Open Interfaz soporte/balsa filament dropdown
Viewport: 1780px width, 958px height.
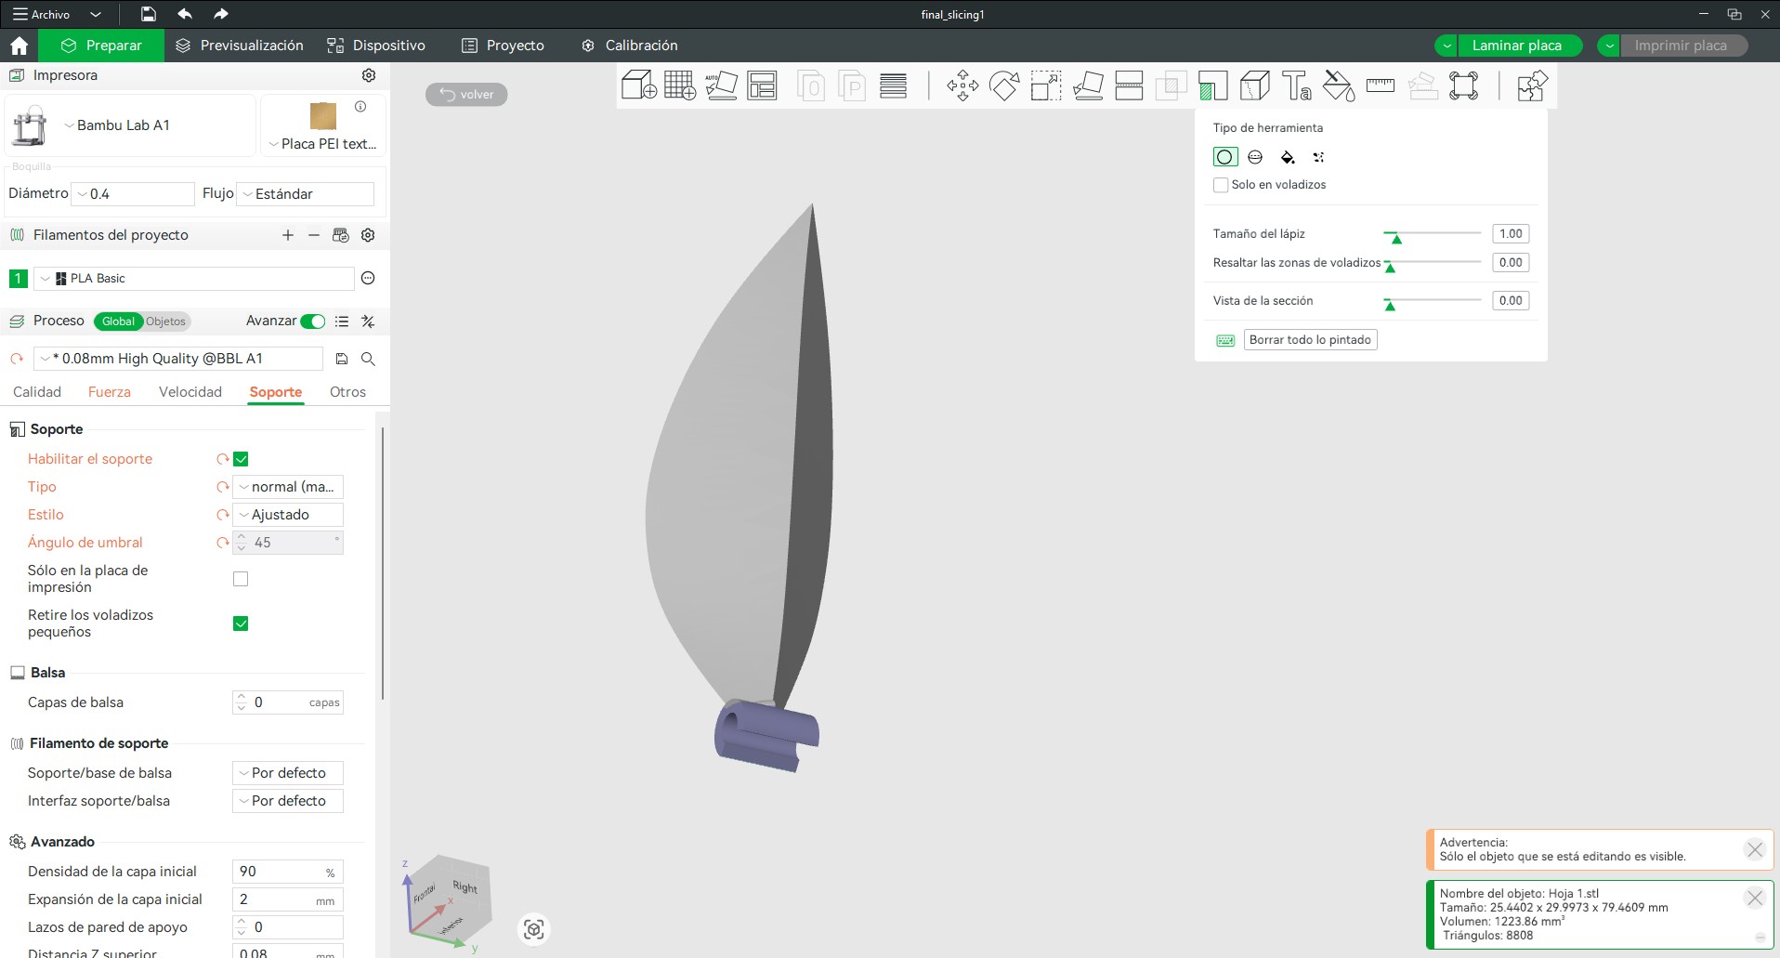[x=288, y=801]
